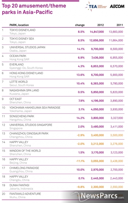Click the '2012' column header
Screen dimensions: 128x203
click(x=100, y=25)
